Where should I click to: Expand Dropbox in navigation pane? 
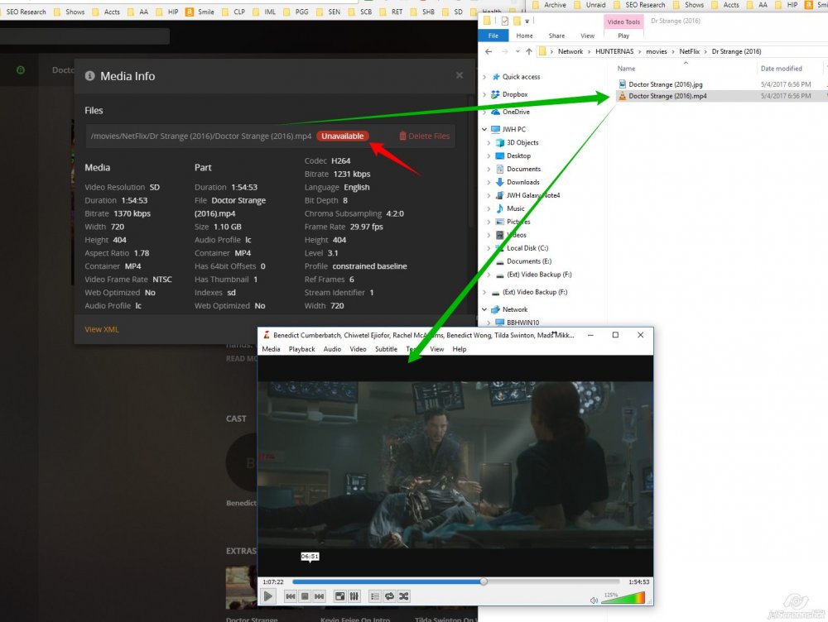(x=484, y=94)
